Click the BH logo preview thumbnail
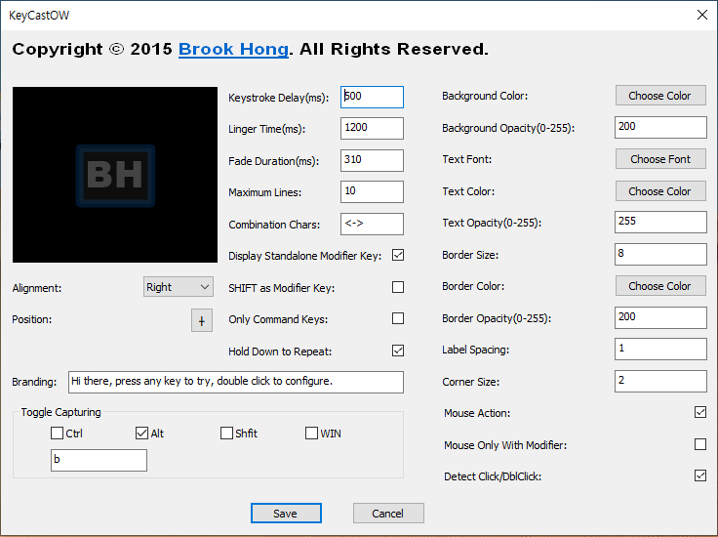The height and width of the screenshot is (537, 718). click(x=115, y=175)
